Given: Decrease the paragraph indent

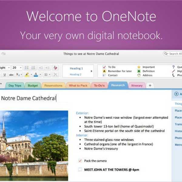Looking at the screenshot, I should [41, 68].
